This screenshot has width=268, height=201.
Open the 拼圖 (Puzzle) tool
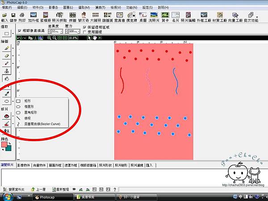pyautogui.click(x=72, y=17)
